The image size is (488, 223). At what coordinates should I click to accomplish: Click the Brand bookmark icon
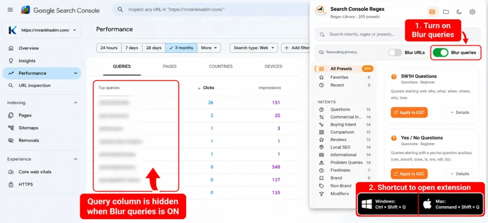[322, 178]
